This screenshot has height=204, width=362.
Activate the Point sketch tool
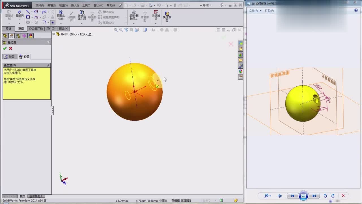click(x=53, y=22)
